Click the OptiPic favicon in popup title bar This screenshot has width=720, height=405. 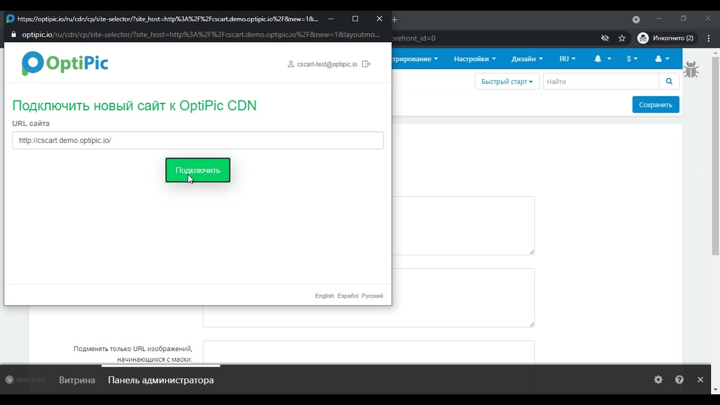(10, 19)
